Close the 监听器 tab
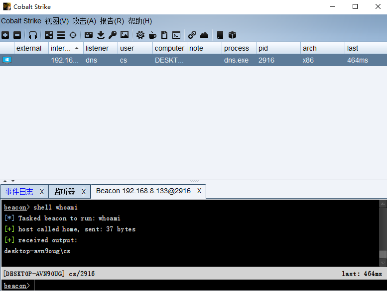Image resolution: width=387 pixels, height=291 pixels. [84, 192]
